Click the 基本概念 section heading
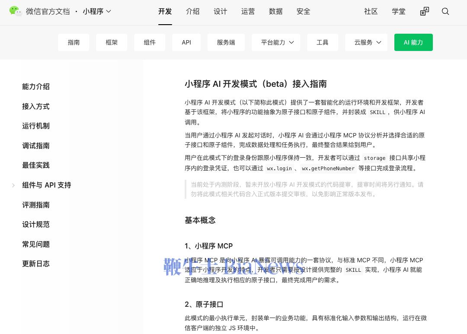 tap(200, 220)
